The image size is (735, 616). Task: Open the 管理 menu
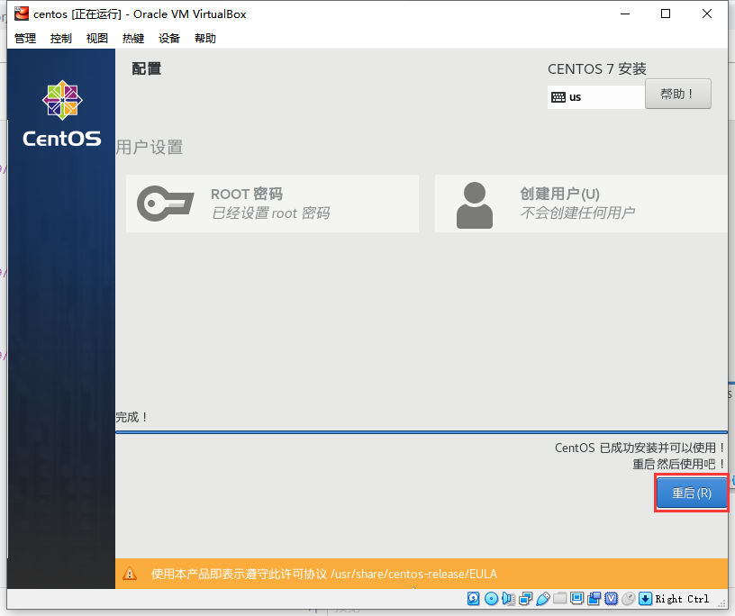(x=25, y=39)
